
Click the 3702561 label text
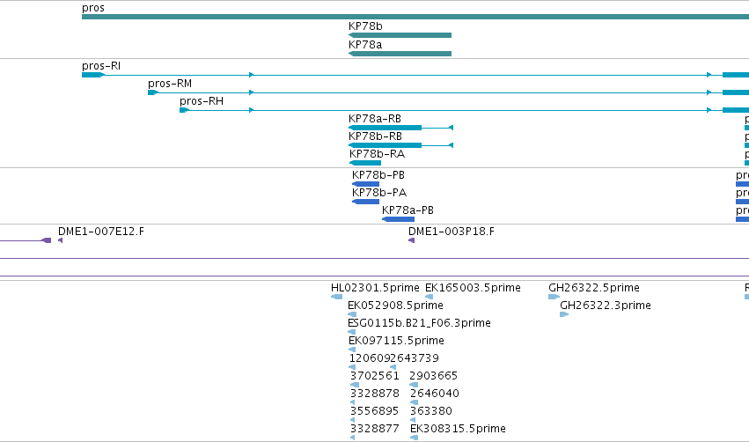[375, 376]
